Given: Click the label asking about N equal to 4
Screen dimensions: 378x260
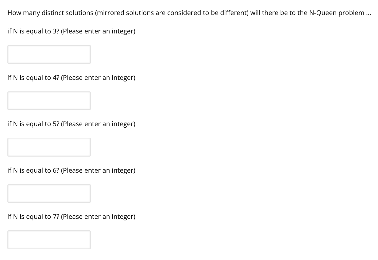Looking at the screenshot, I should [71, 77].
